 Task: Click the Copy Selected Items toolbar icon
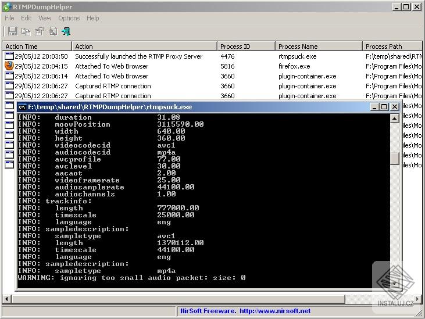(x=26, y=31)
